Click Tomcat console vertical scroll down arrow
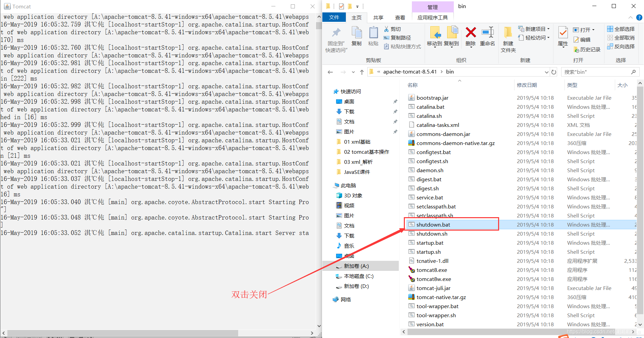The width and height of the screenshot is (644, 338). click(319, 326)
